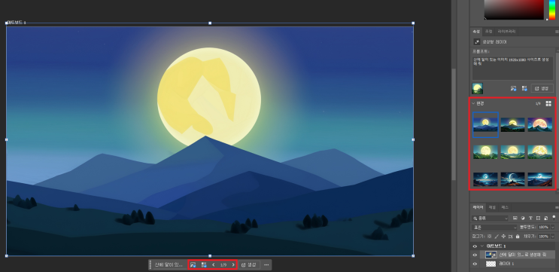The width and height of the screenshot is (559, 272).
Task: Select second variation thumbnail in top row
Action: click(512, 124)
